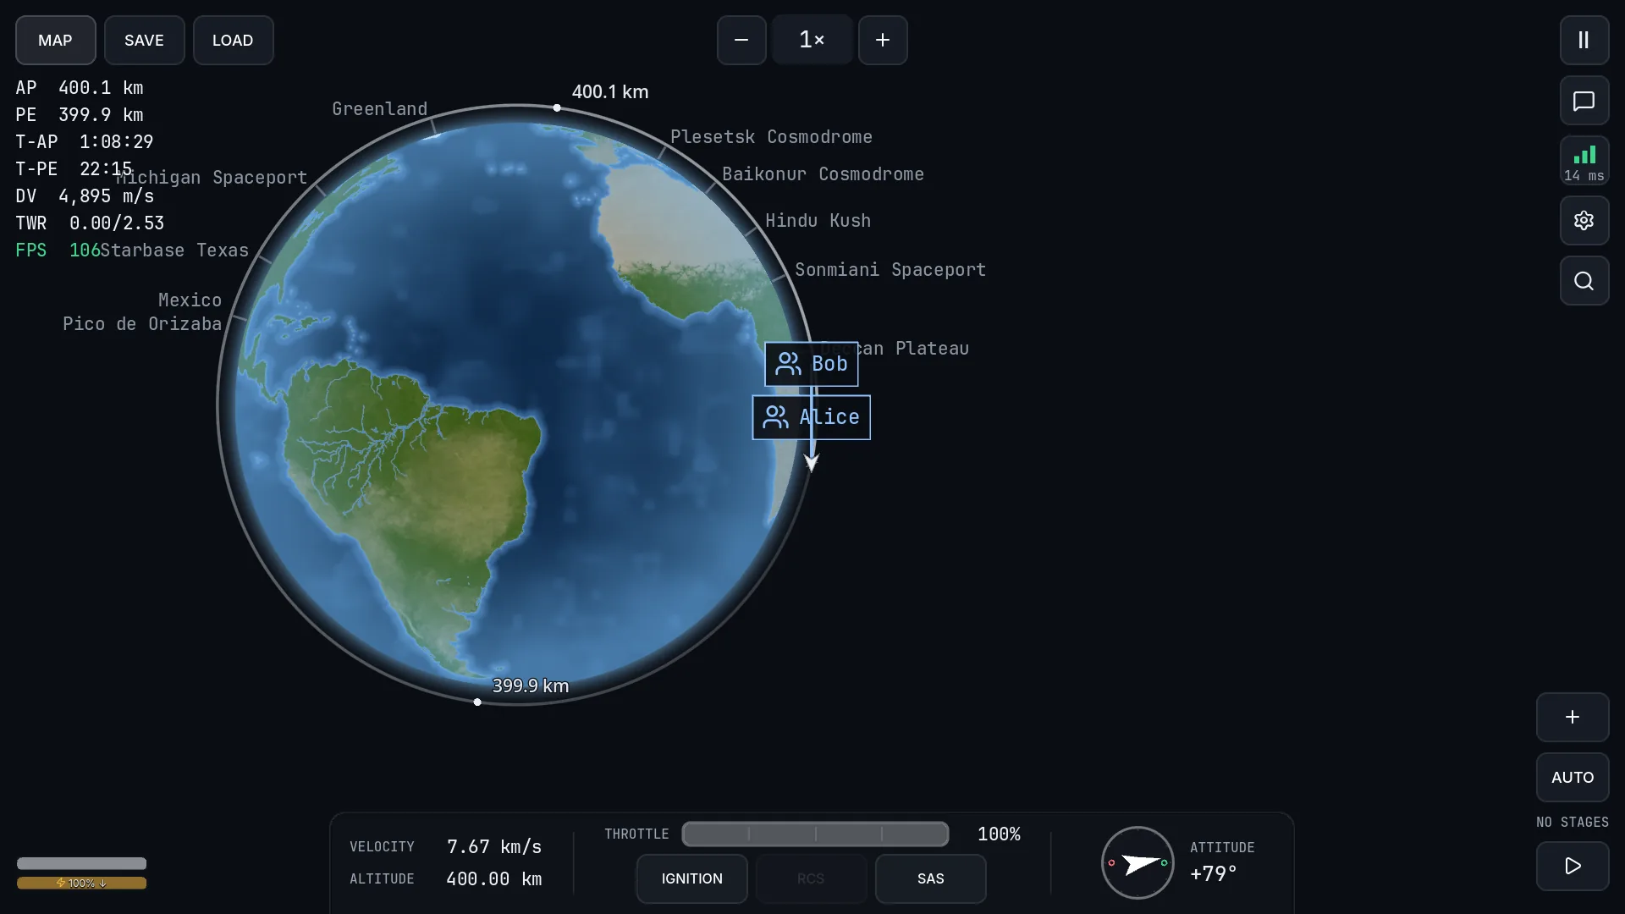Click the Sonmiani Spaceport label
The image size is (1625, 914).
point(890,270)
